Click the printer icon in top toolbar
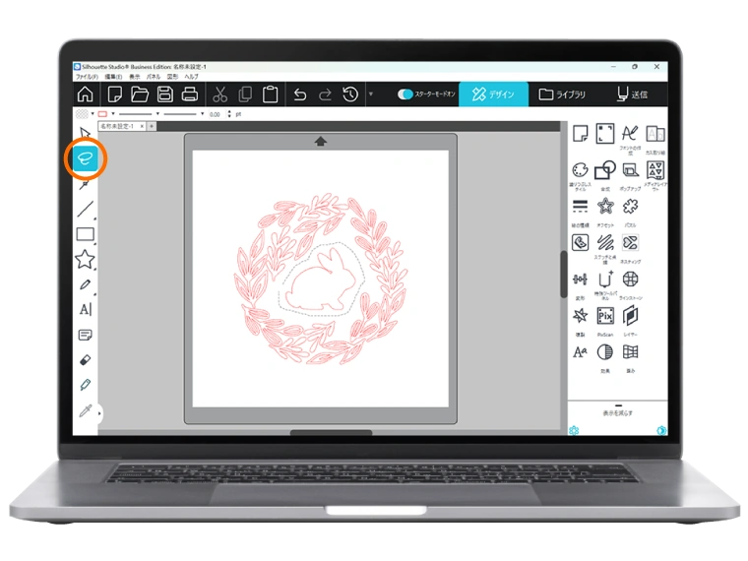 click(x=190, y=94)
